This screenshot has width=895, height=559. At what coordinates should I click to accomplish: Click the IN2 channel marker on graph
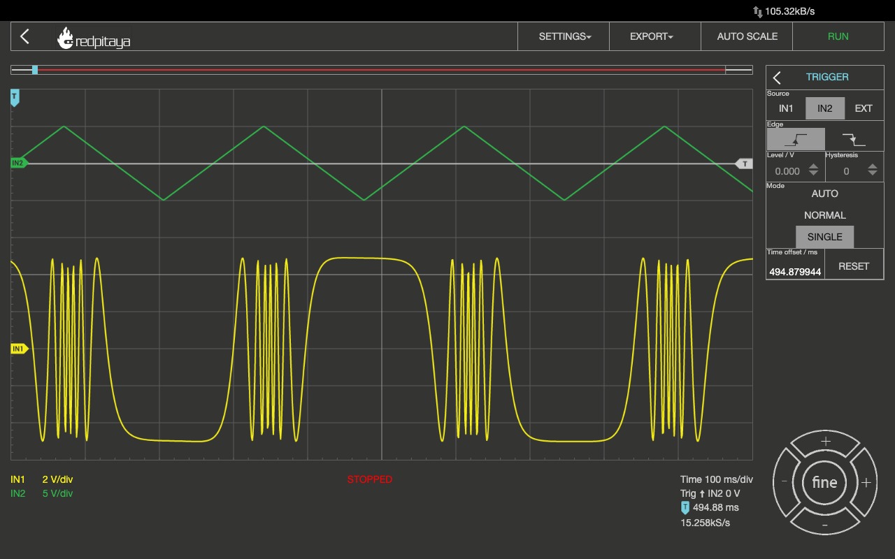pos(19,164)
